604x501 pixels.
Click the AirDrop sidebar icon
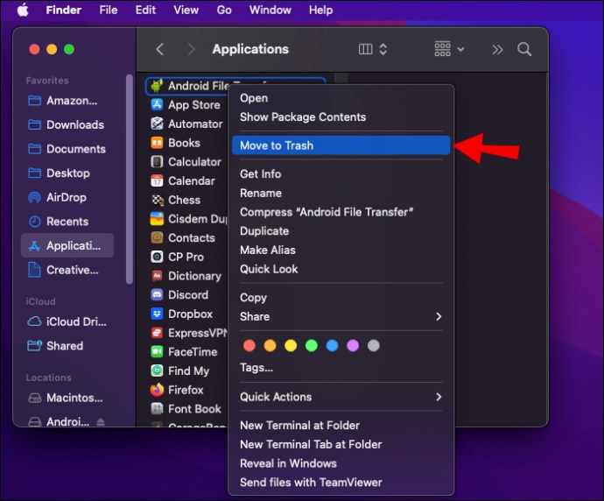[x=34, y=197]
